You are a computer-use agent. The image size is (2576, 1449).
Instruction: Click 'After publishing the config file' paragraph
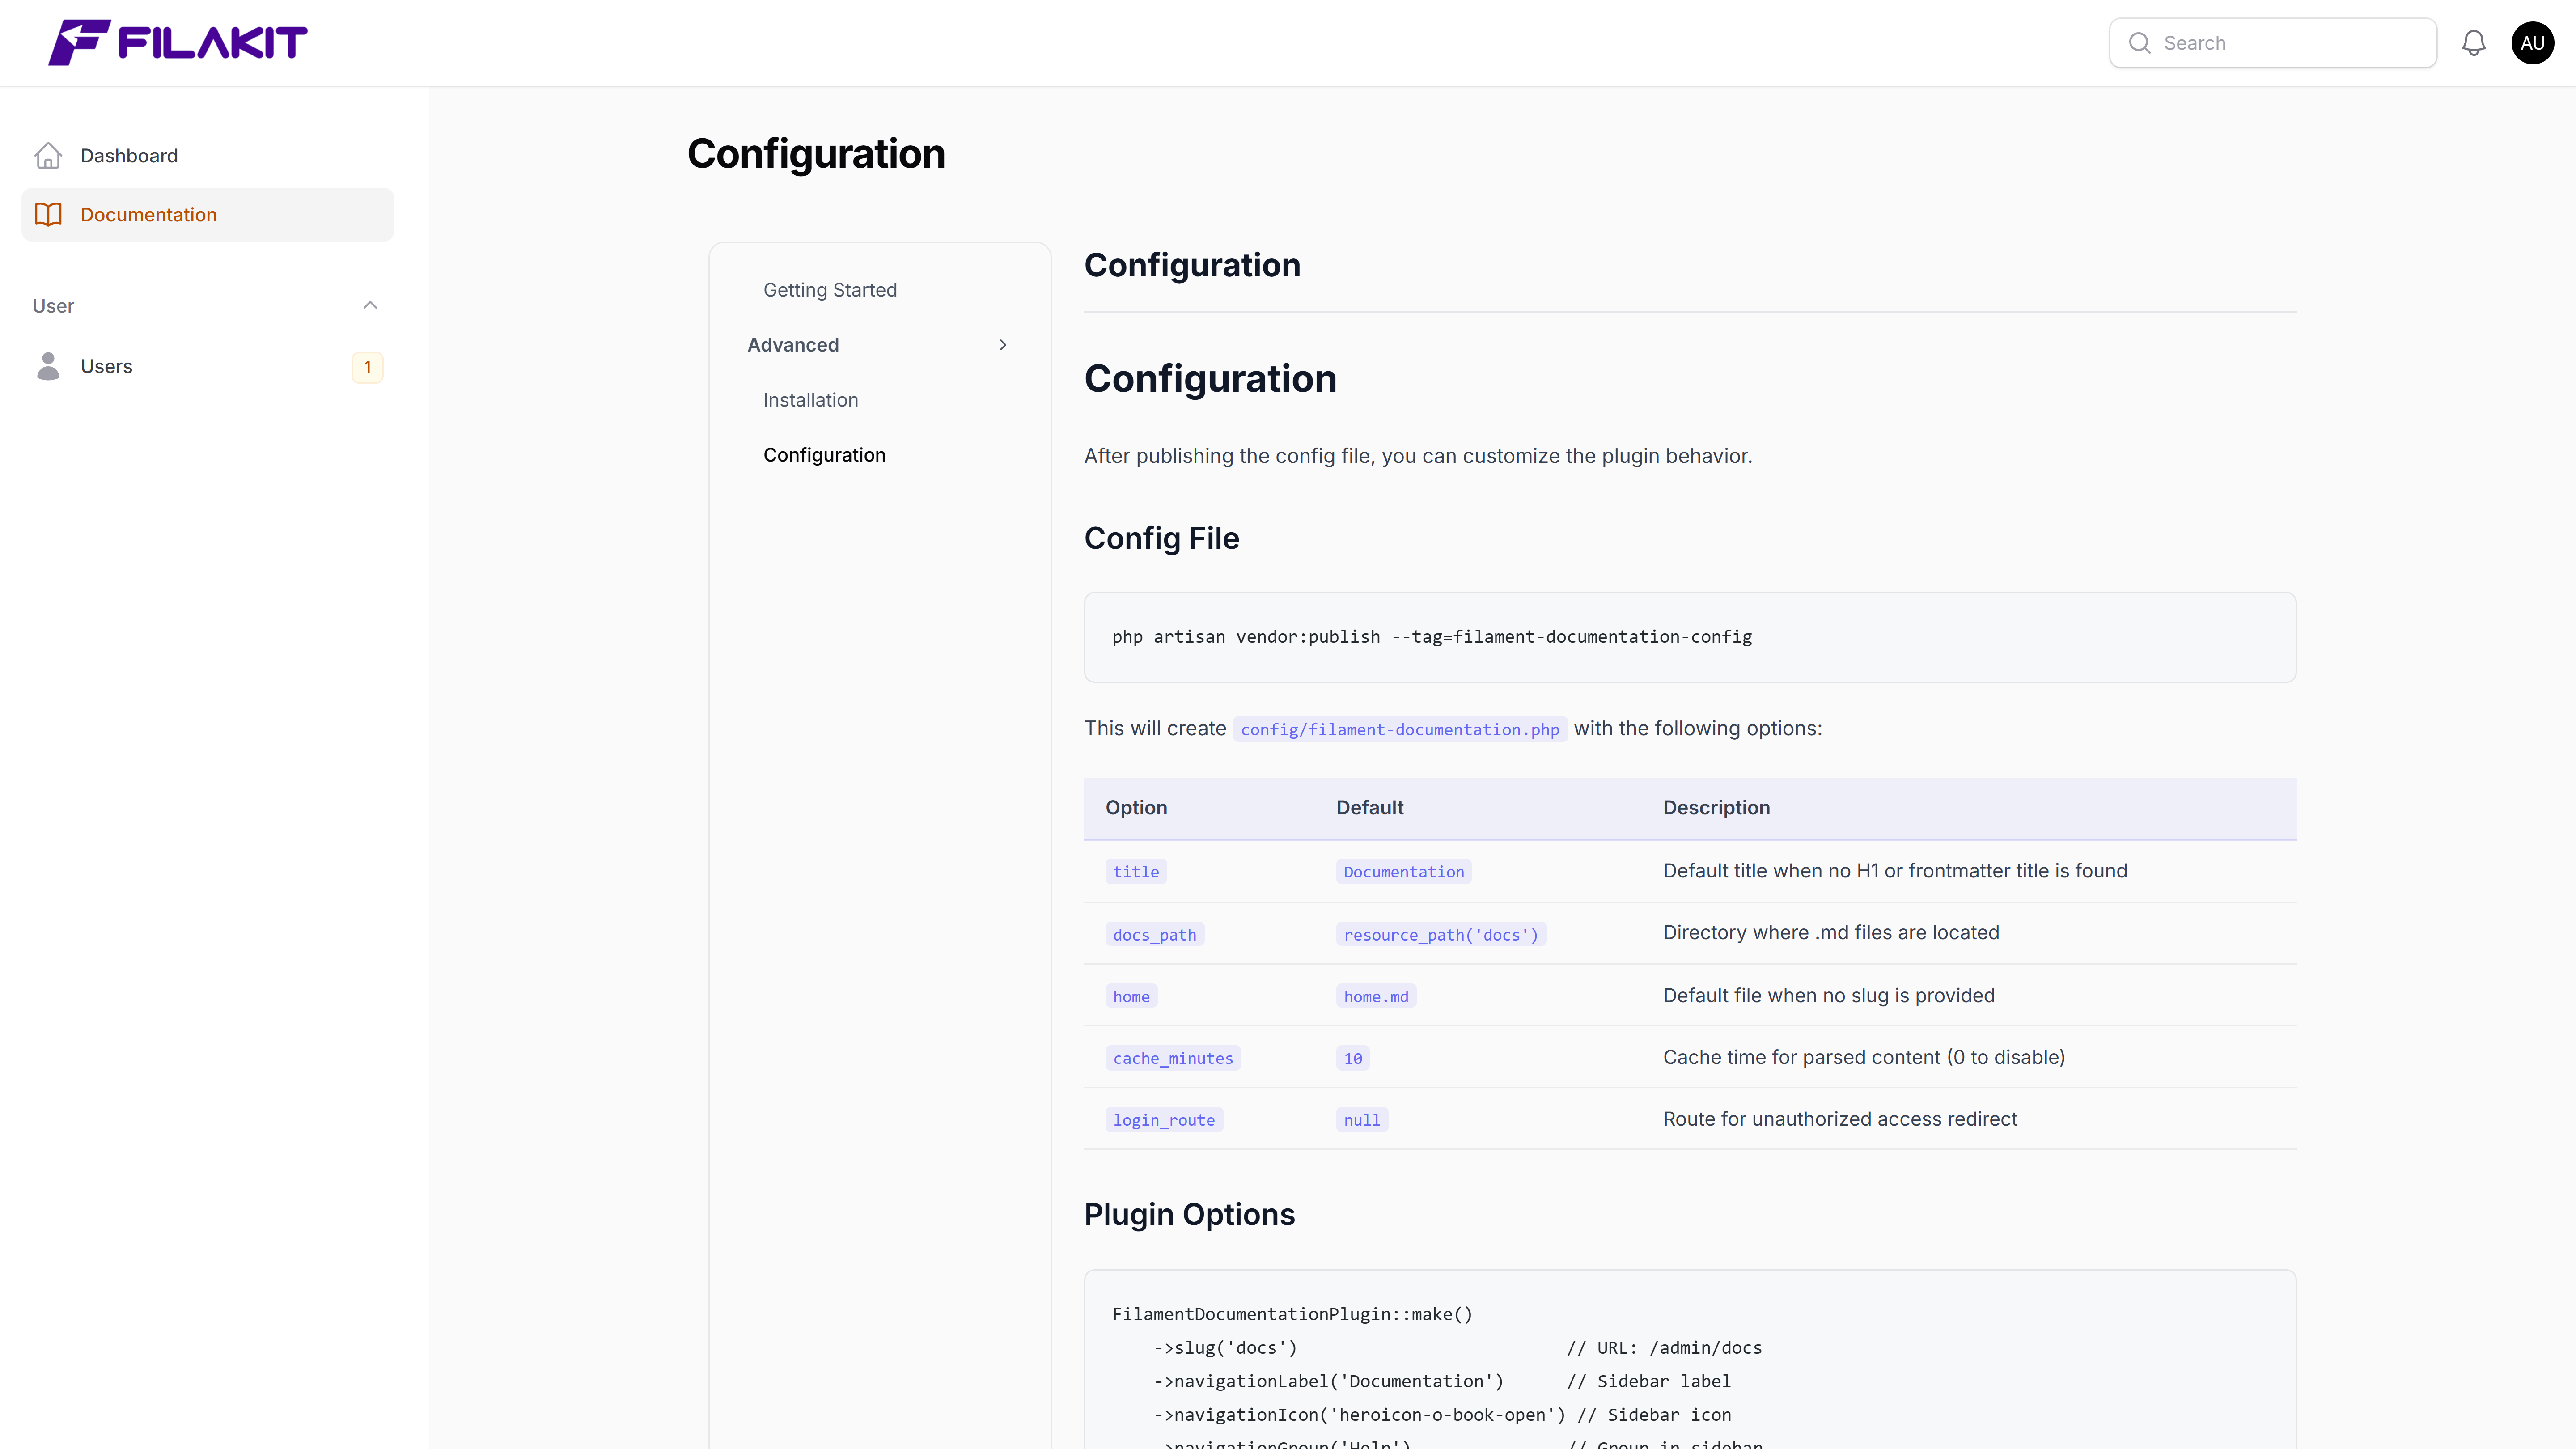click(x=1418, y=457)
